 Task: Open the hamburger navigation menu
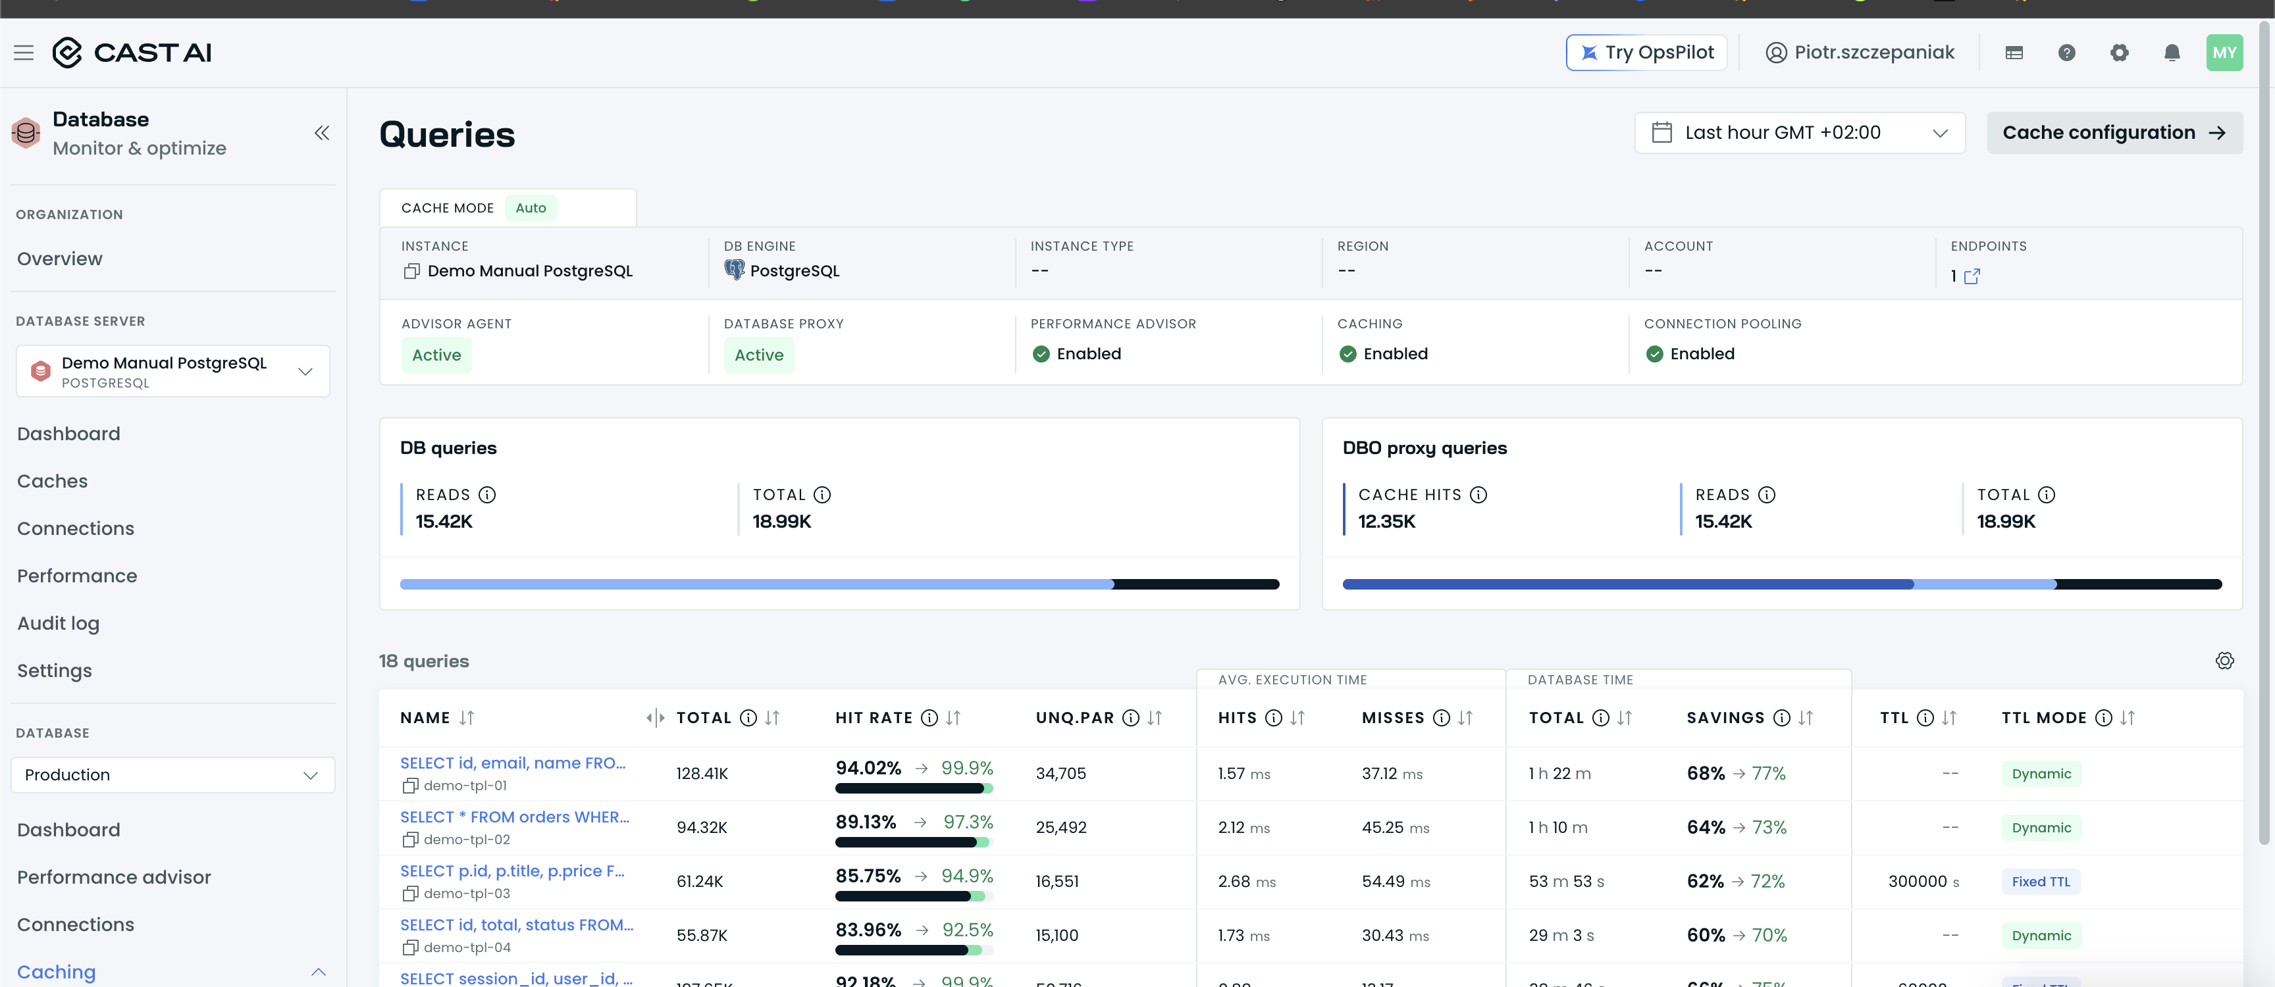coord(24,53)
